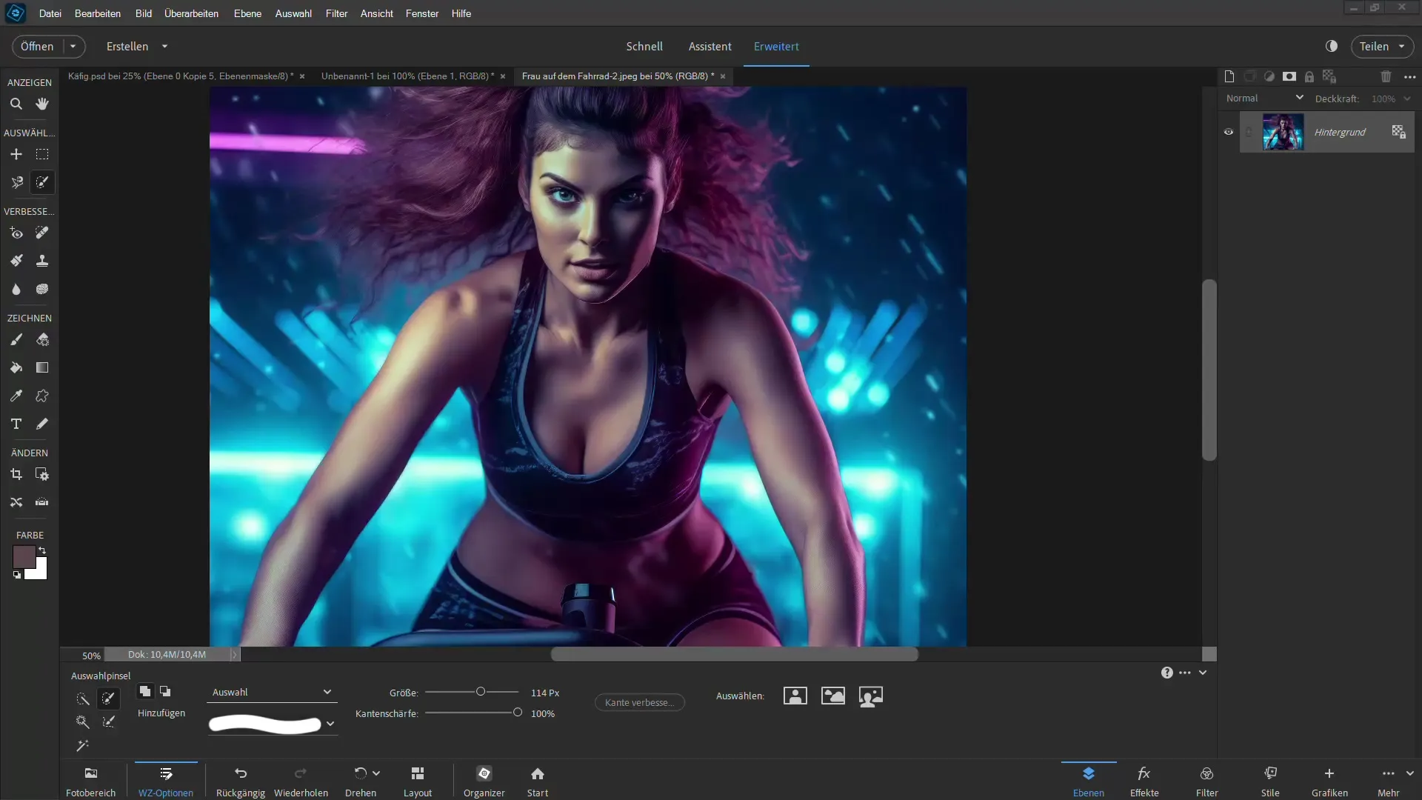Select the Brush tool under Zeichnen
The image size is (1422, 800).
[x=16, y=339]
